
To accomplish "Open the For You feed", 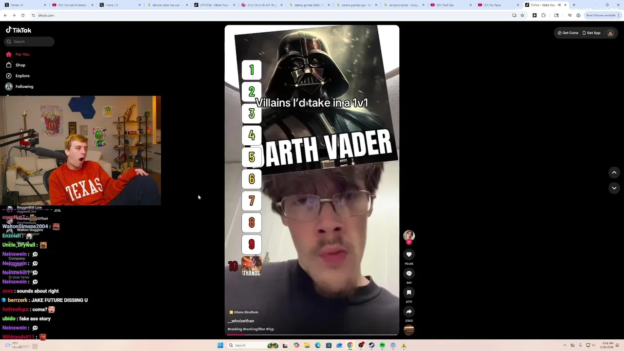I will pos(18,54).
